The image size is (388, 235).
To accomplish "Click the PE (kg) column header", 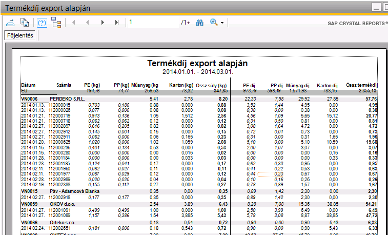I will point(92,85).
